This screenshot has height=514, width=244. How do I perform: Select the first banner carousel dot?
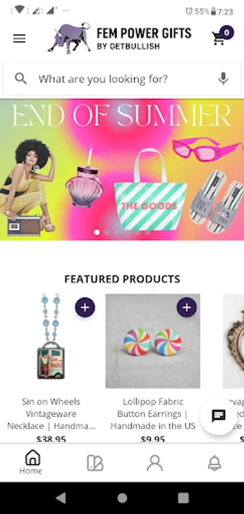tap(97, 232)
